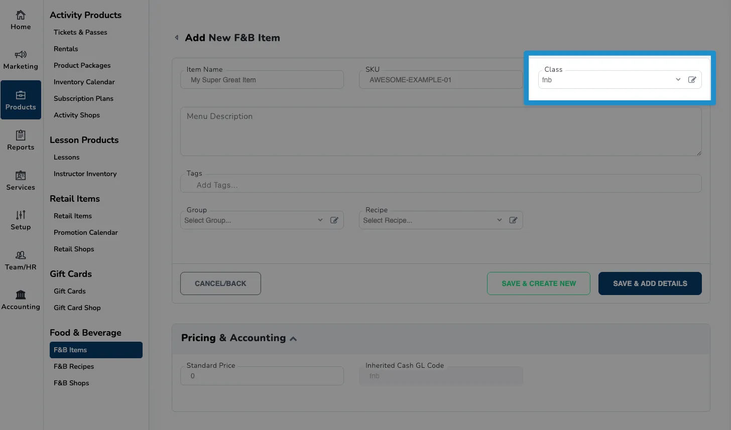The image size is (731, 430).
Task: Open Subscription Plans page
Action: [x=83, y=98]
